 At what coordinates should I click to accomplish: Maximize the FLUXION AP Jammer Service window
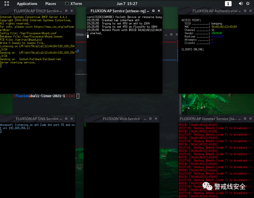(245, 119)
